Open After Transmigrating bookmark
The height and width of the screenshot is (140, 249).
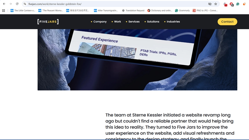click(106, 10)
